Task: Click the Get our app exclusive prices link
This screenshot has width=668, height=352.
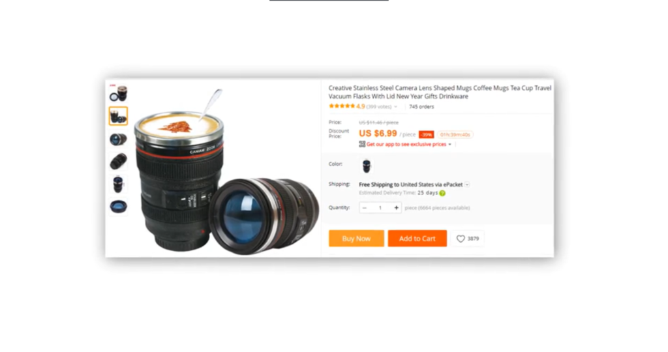Action: pyautogui.click(x=406, y=145)
